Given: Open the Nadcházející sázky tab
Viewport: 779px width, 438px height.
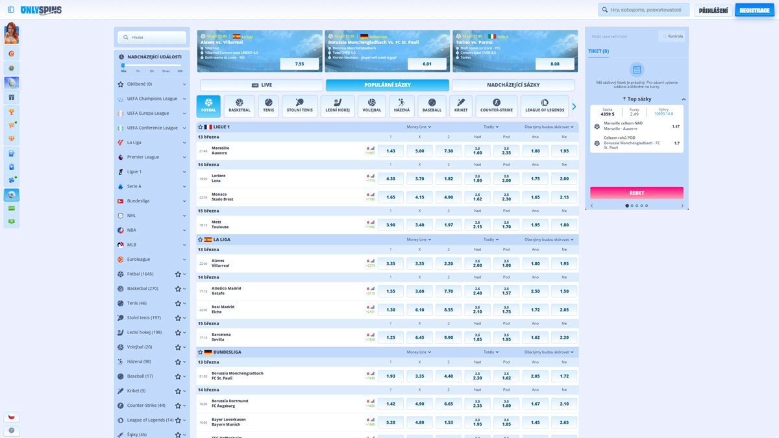Looking at the screenshot, I should click(513, 85).
